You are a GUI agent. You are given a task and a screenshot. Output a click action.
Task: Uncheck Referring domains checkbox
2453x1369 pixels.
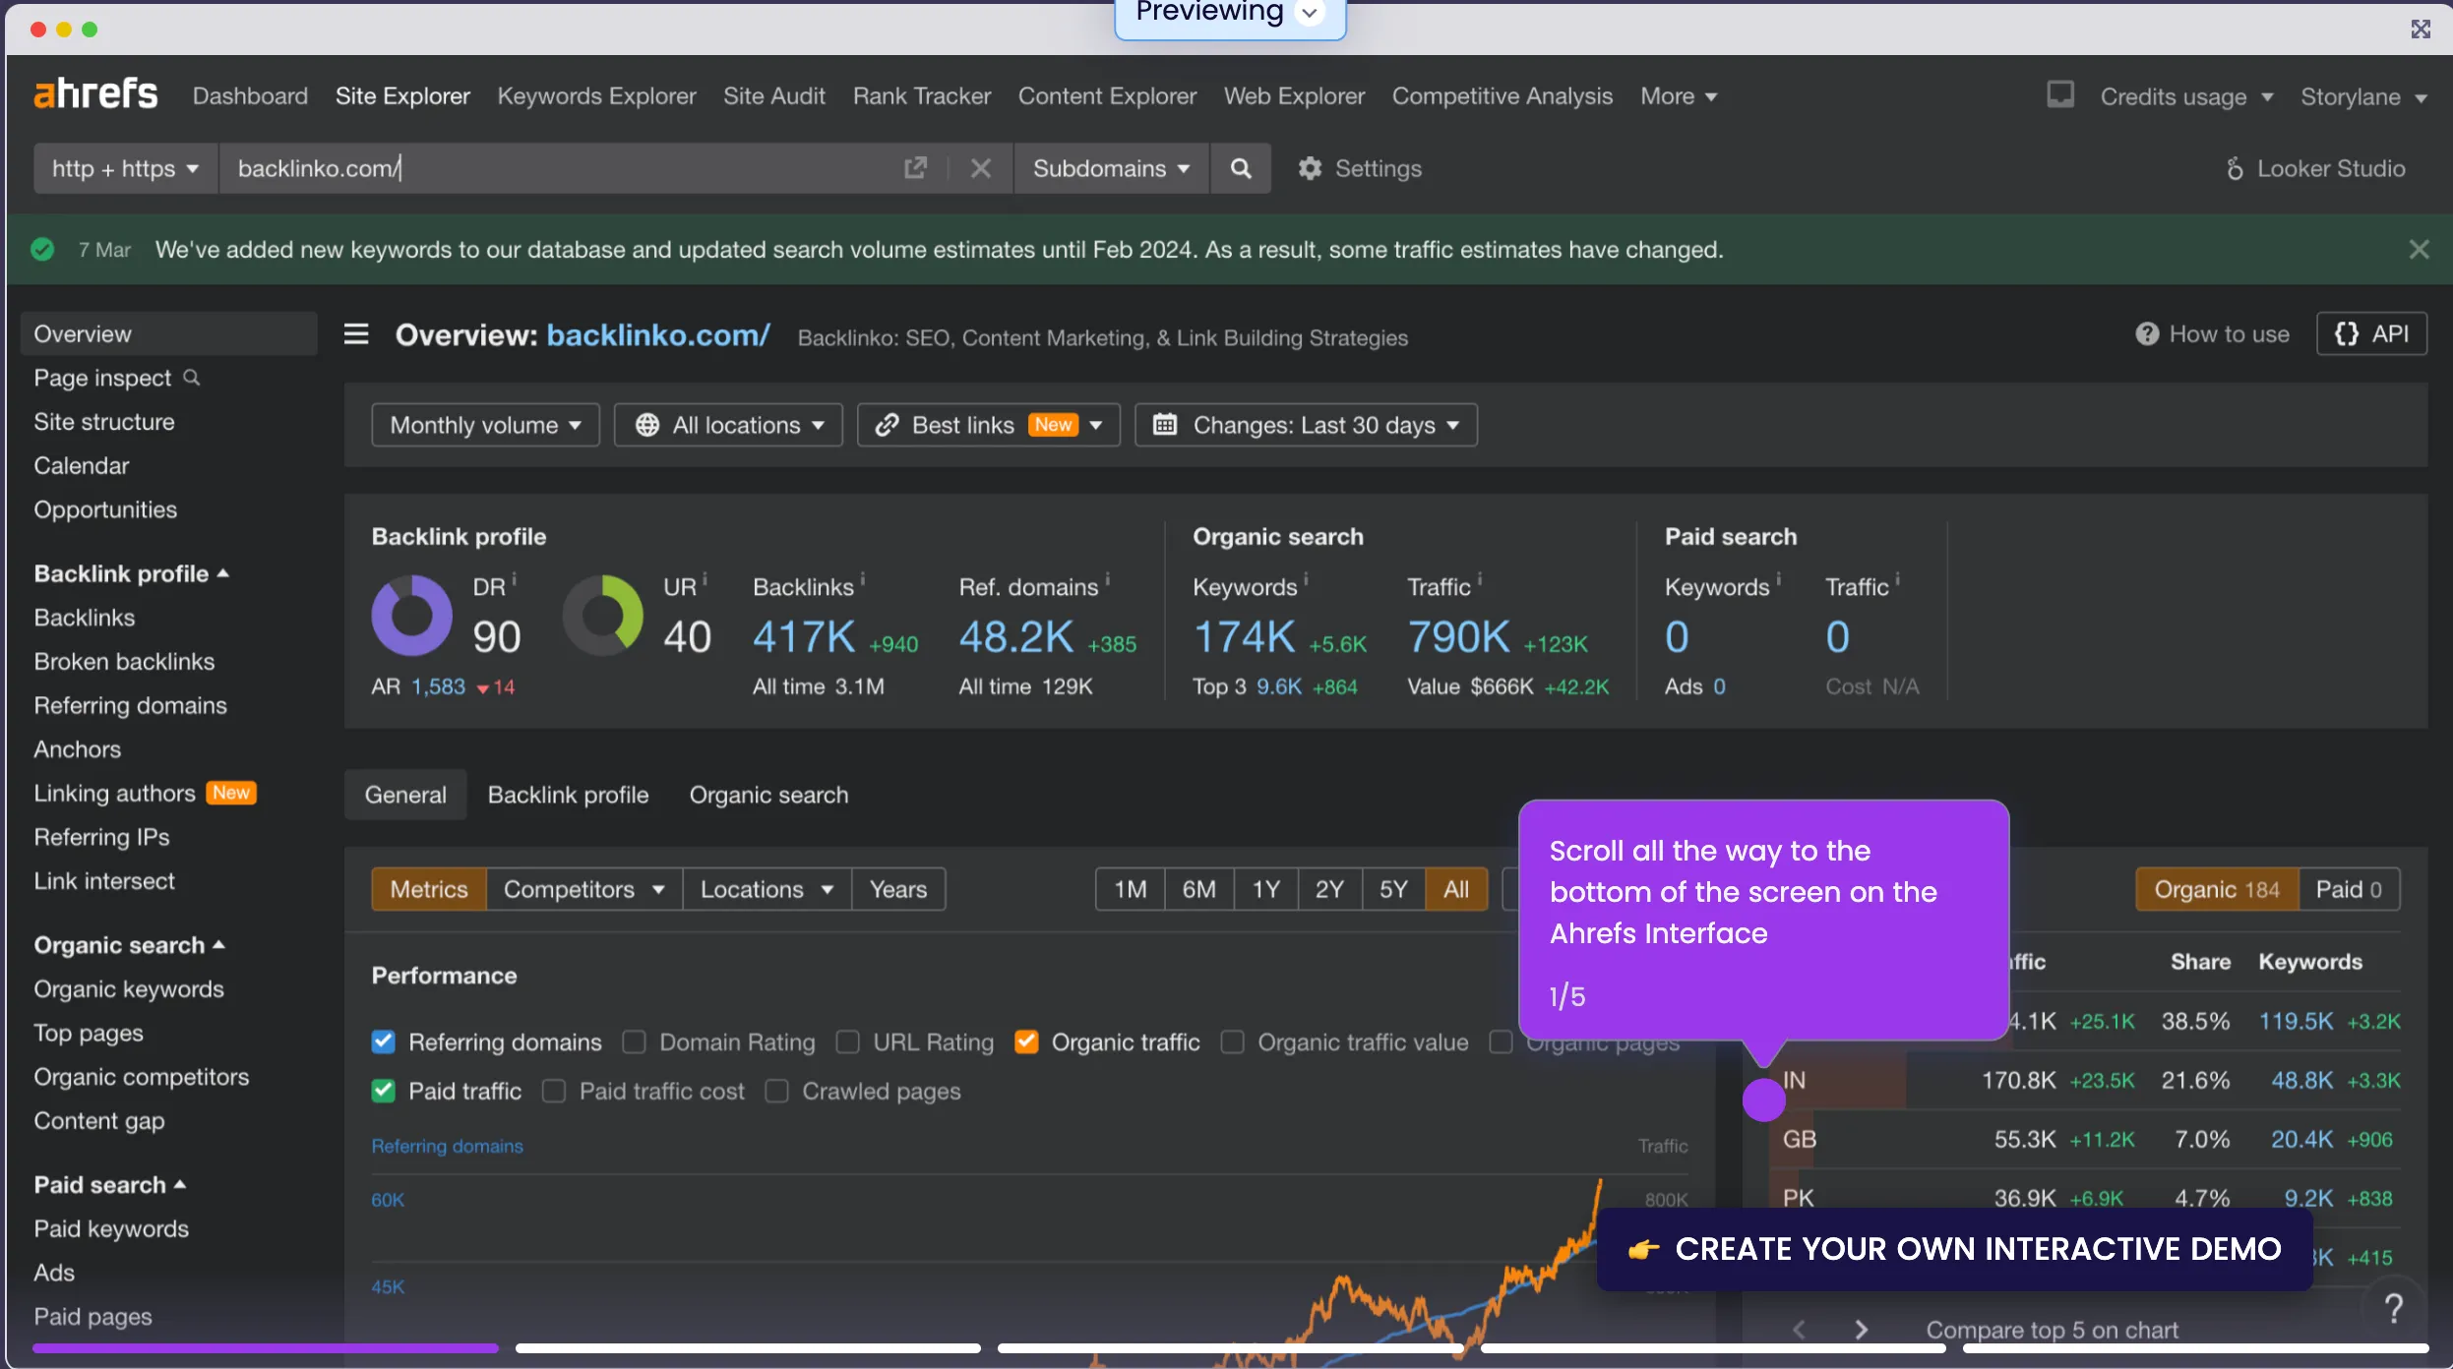click(384, 1042)
